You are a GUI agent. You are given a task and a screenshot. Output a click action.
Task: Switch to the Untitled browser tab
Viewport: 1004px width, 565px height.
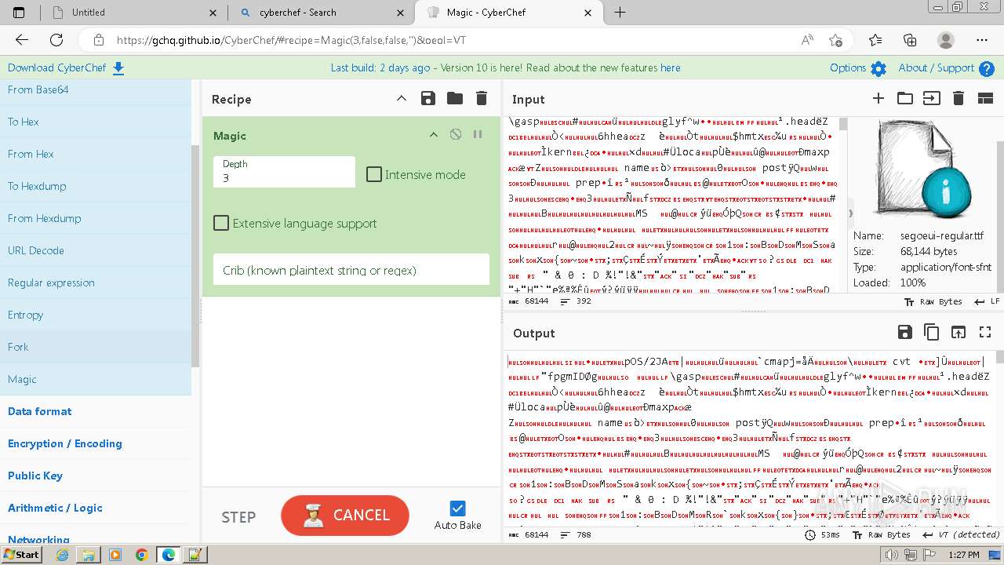(133, 13)
